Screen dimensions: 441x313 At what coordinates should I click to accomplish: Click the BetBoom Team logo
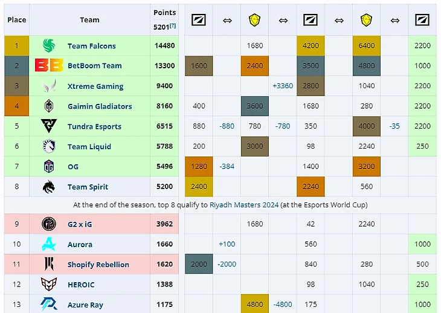[49, 65]
